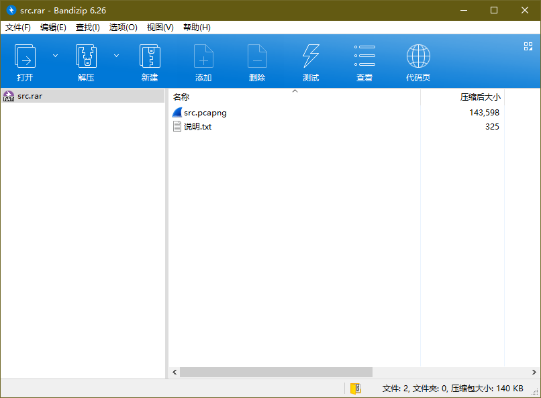Click the status bar file count text
The width and height of the screenshot is (541, 398).
pos(452,389)
